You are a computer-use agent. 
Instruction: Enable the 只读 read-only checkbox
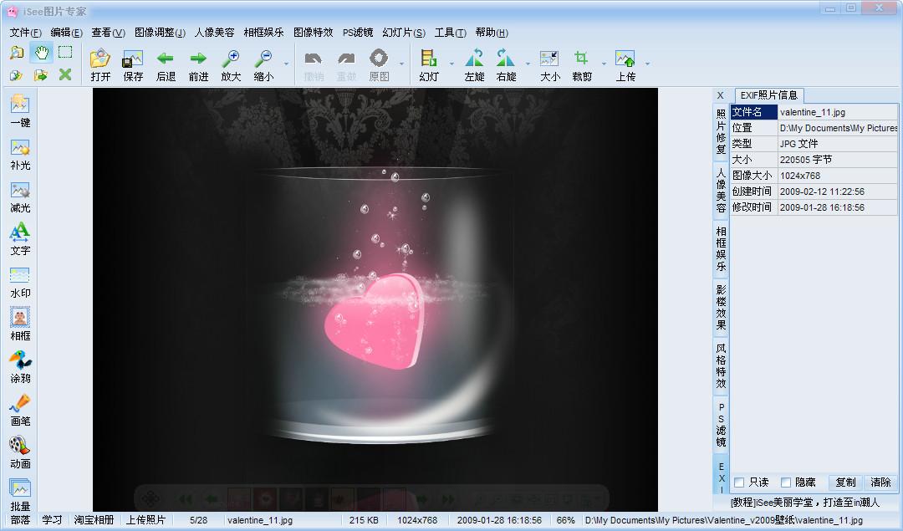pyautogui.click(x=739, y=482)
